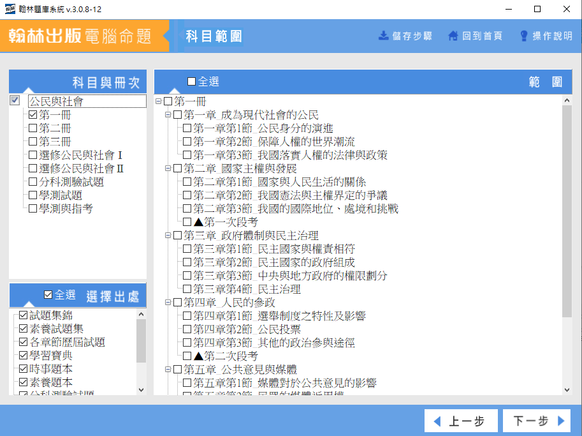
Task: Click the 下一步 right arrow icon
Action: (561, 421)
